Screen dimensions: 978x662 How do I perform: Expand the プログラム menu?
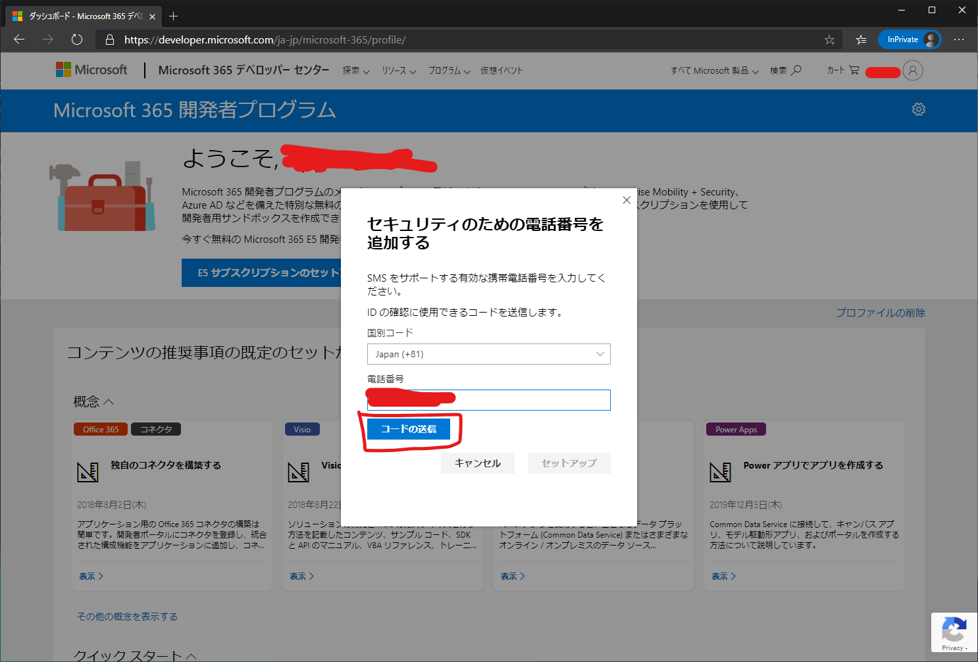click(449, 70)
